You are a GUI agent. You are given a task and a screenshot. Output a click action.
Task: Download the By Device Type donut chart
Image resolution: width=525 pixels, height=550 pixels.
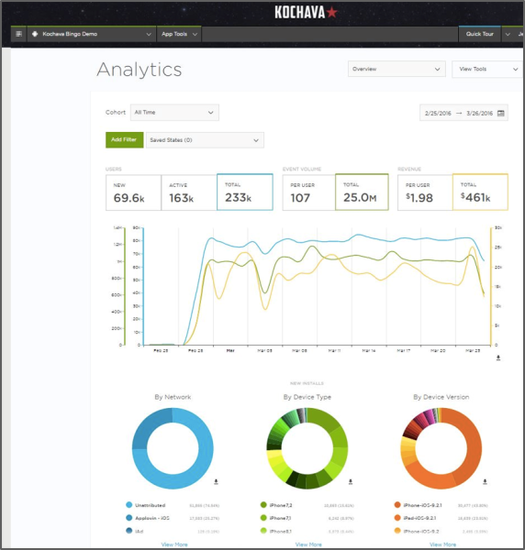(x=350, y=481)
